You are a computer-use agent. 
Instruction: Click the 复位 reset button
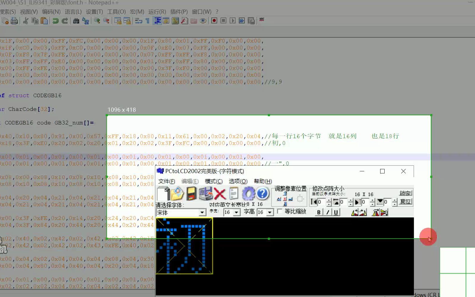pos(406,202)
